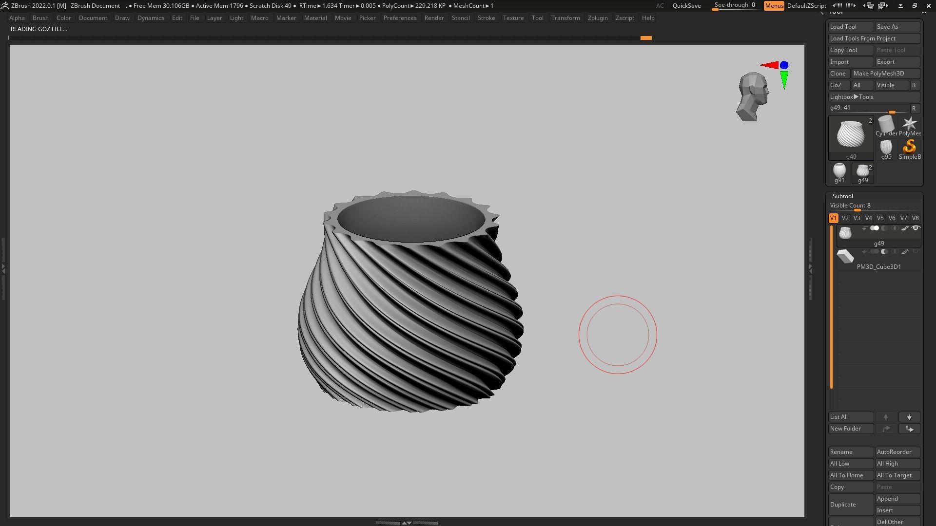
Task: Open the Zplugin menu
Action: 598,18
